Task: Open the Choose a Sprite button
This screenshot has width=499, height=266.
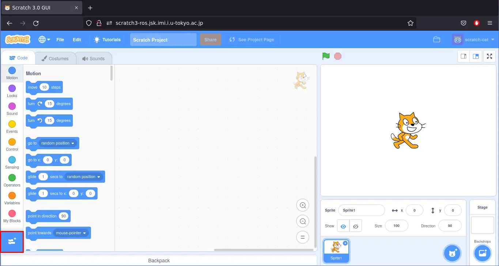Action: pyautogui.click(x=452, y=253)
